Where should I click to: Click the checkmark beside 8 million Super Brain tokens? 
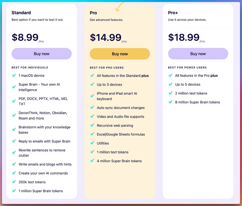[x=171, y=102]
